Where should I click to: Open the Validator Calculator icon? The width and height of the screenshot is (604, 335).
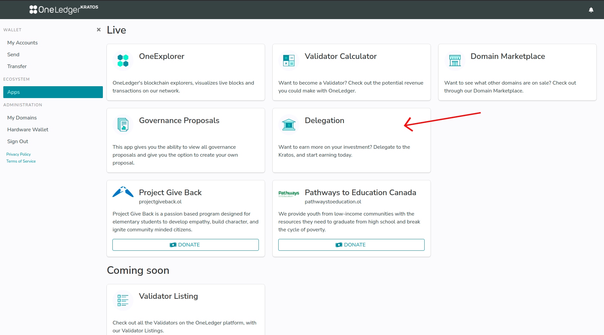289,61
